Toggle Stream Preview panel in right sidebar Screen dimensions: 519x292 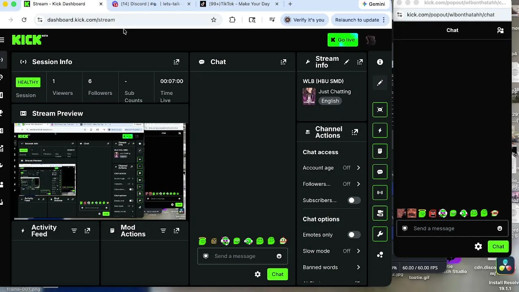pyautogui.click(x=380, y=110)
